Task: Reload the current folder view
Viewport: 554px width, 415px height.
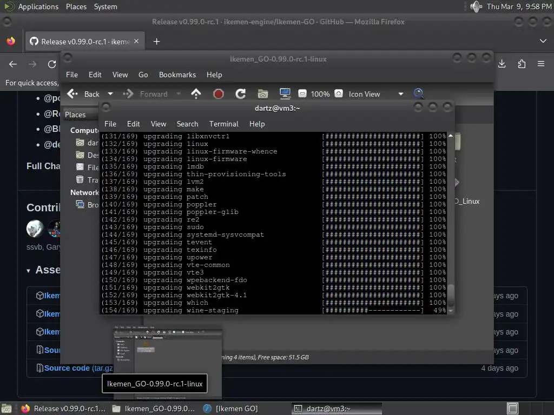Action: point(241,94)
